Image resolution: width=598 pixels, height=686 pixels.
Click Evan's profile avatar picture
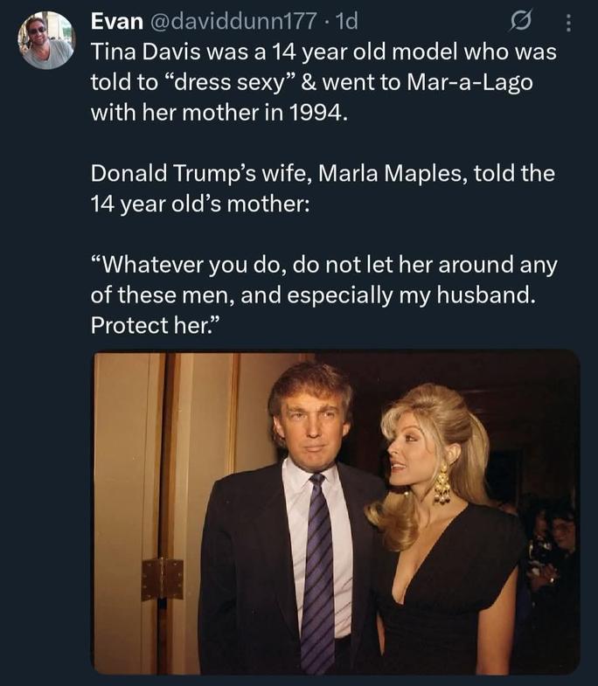46,40
